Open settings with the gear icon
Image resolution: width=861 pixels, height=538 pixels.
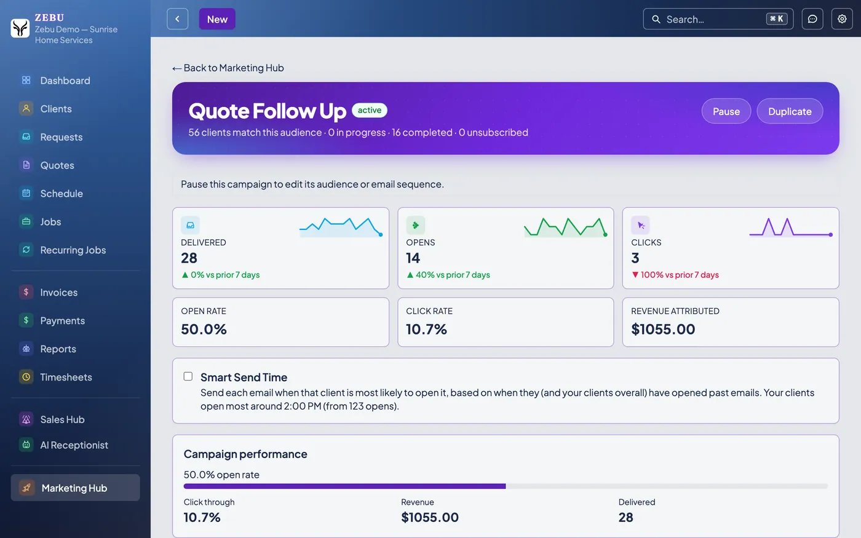click(x=842, y=19)
